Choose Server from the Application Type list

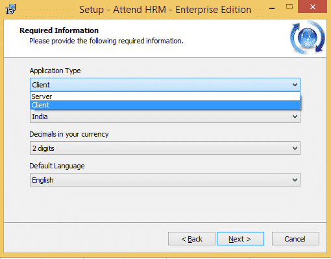point(165,96)
